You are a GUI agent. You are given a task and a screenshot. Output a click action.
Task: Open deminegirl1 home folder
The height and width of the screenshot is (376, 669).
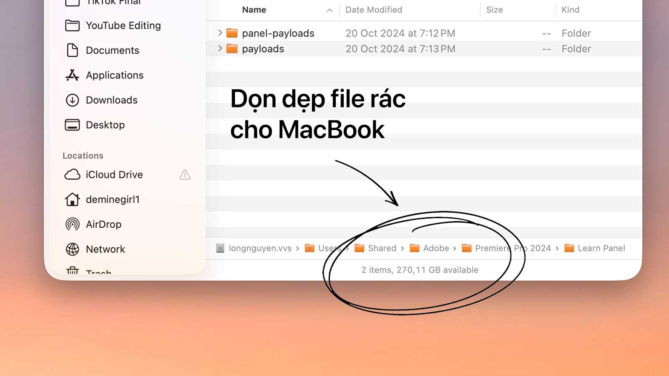[x=112, y=200]
